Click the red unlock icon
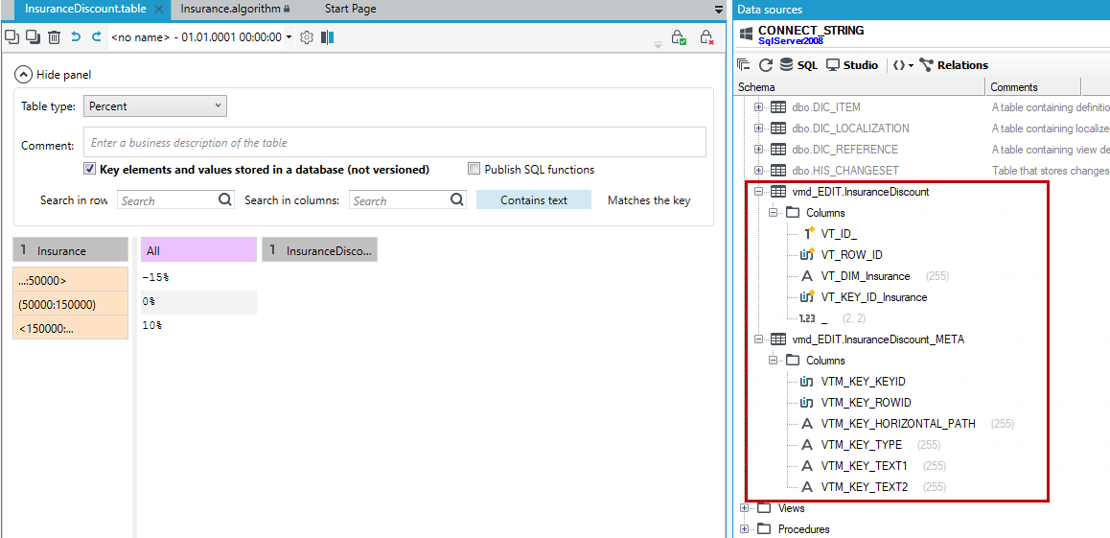The width and height of the screenshot is (1110, 538). coord(706,37)
